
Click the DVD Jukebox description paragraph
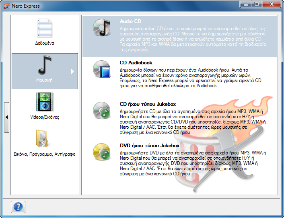point(193,163)
